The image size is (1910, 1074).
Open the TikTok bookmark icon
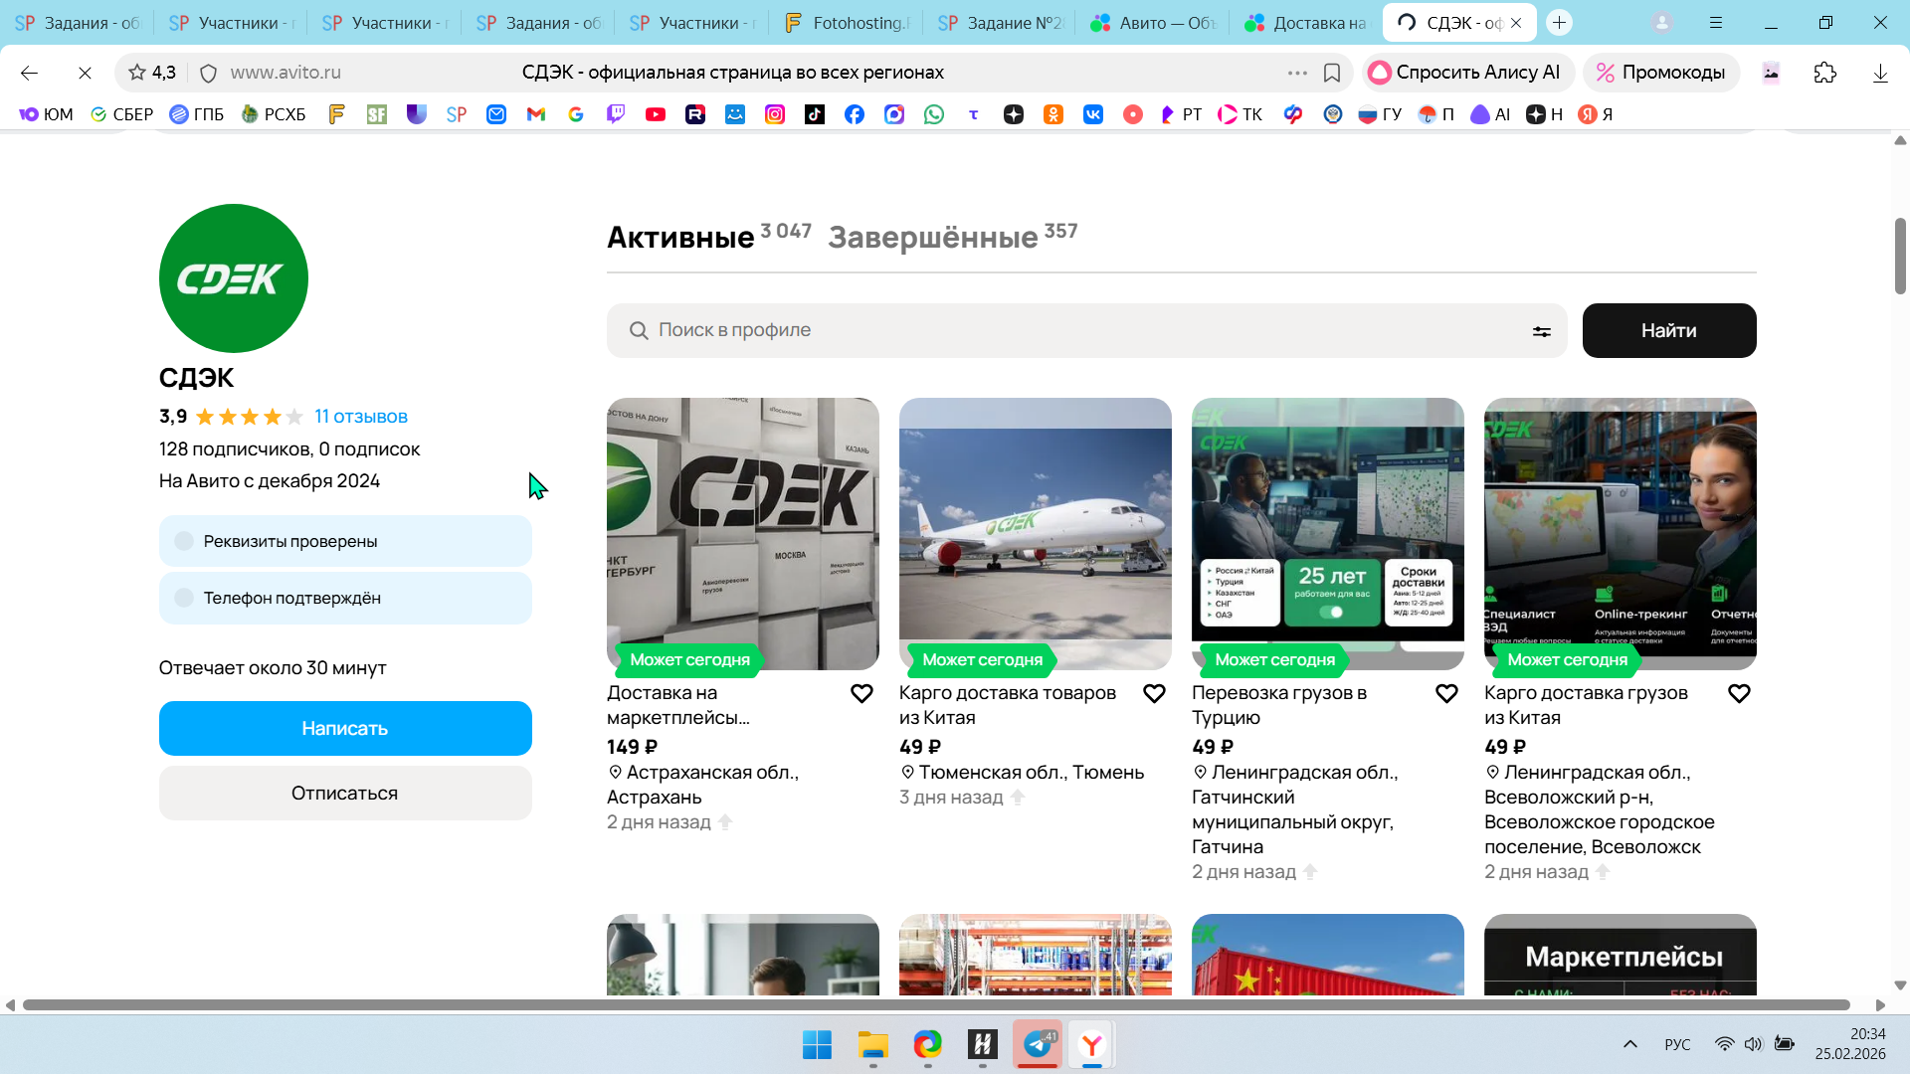tap(815, 114)
